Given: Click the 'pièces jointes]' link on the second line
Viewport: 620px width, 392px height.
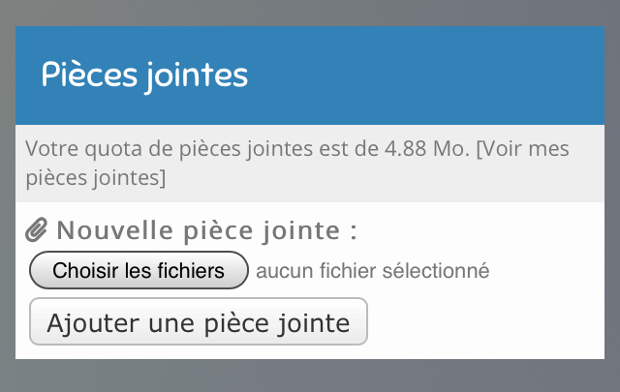Looking at the screenshot, I should (96, 177).
